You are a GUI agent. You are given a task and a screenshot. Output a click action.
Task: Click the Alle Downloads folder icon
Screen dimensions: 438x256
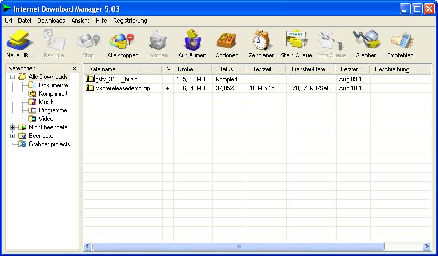(22, 77)
